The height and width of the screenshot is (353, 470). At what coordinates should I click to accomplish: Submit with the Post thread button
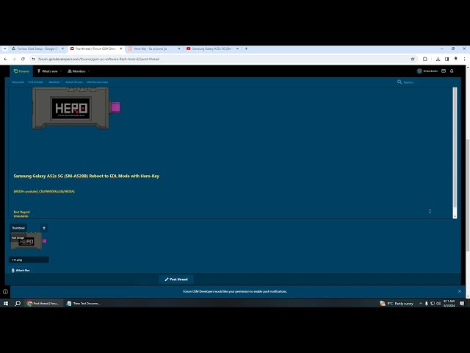click(176, 279)
